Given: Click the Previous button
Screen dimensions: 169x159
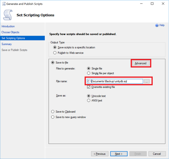Looking at the screenshot, I should pyautogui.click(x=100, y=154).
